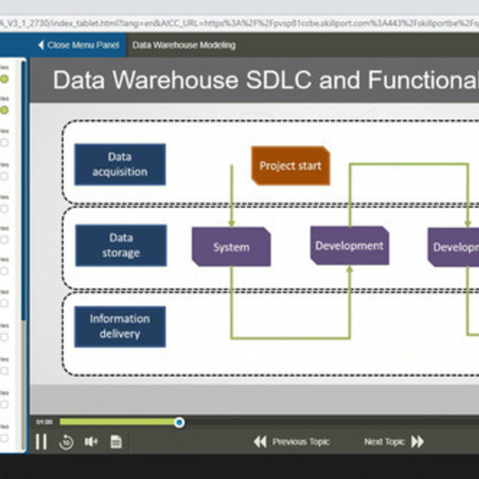The width and height of the screenshot is (479, 479).
Task: Close Menu Panel
Action: point(78,46)
